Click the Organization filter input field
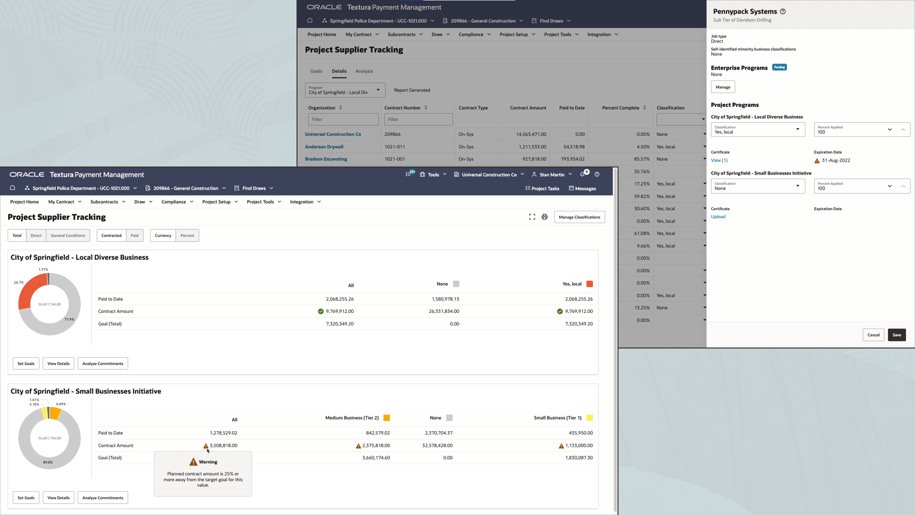This screenshot has height=515, width=915. tap(343, 120)
